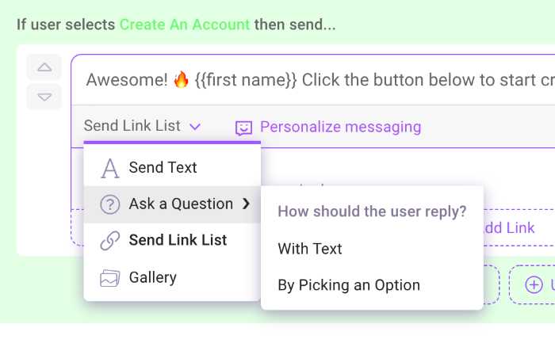555x343 pixels.
Task: Click the Gallery pictures icon
Action: (x=110, y=278)
